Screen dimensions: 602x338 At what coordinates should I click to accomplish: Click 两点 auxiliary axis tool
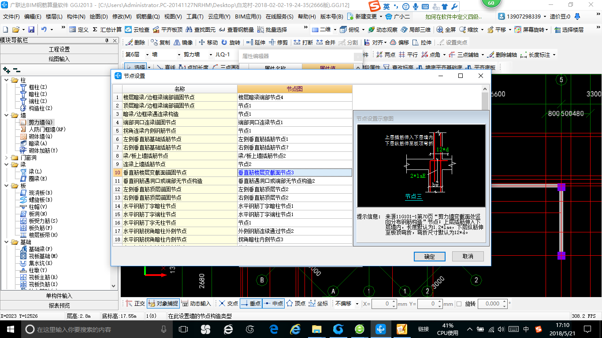pyautogui.click(x=386, y=55)
